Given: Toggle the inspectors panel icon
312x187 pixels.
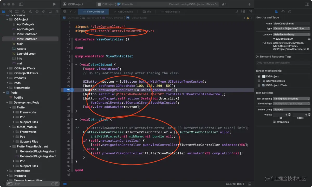Looking at the screenshot, I should point(307,4).
